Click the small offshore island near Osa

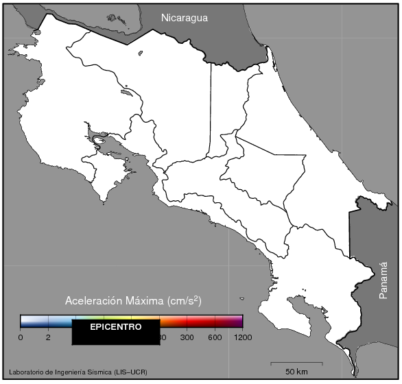(241, 299)
